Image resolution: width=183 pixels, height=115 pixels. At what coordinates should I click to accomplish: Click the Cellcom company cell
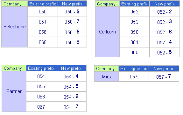107,32
